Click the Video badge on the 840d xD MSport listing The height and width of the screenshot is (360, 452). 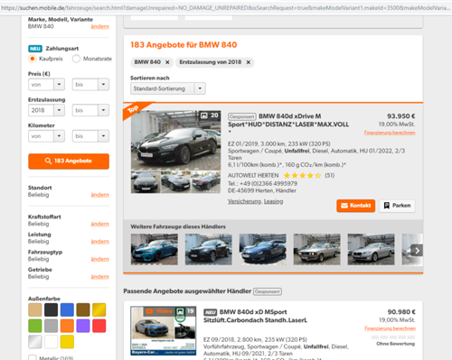tap(159, 311)
